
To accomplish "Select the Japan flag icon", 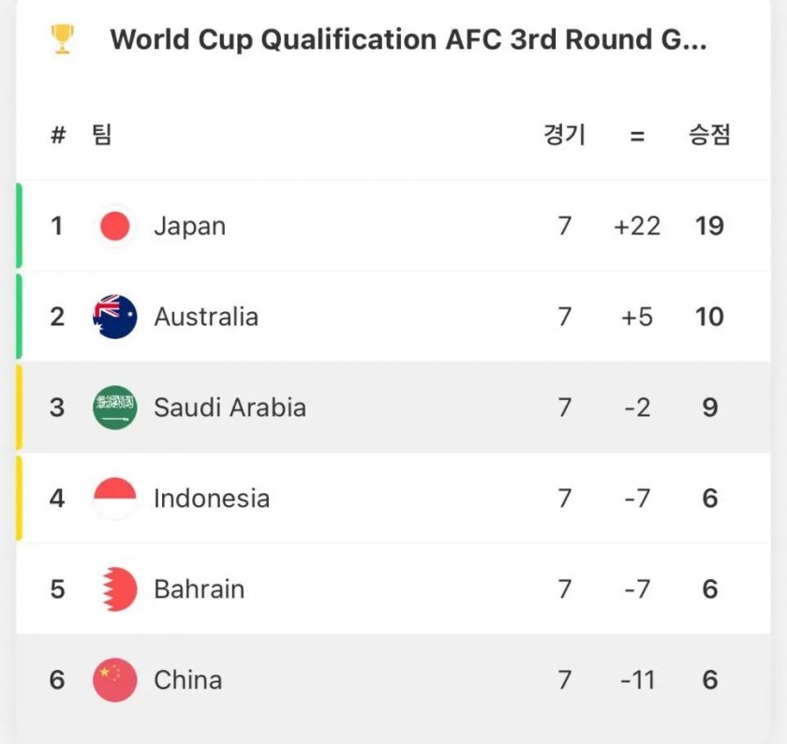I will tap(113, 225).
